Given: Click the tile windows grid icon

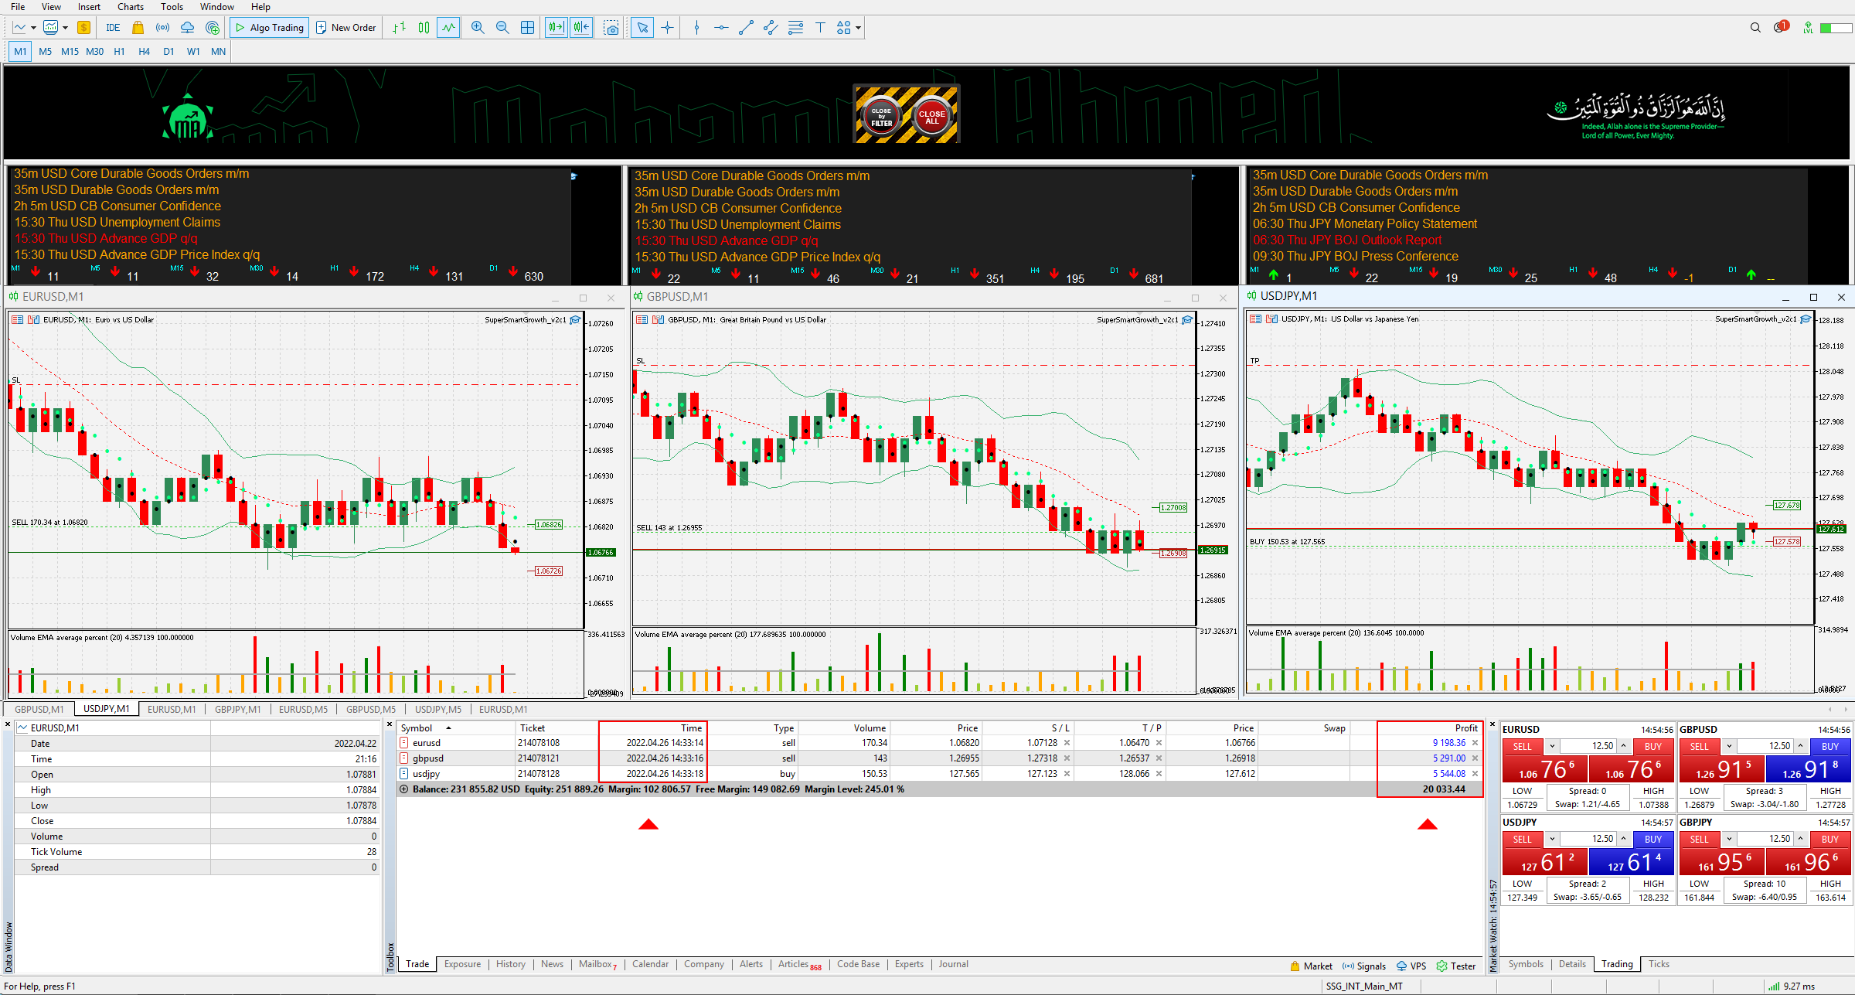Looking at the screenshot, I should click(x=527, y=28).
